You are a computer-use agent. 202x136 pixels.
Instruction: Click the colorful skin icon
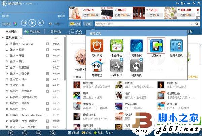15,24
